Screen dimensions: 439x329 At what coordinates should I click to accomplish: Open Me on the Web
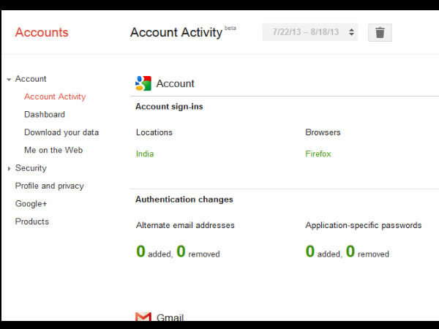click(x=53, y=151)
